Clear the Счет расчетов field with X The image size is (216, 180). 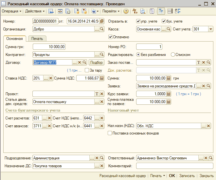click(49, 118)
